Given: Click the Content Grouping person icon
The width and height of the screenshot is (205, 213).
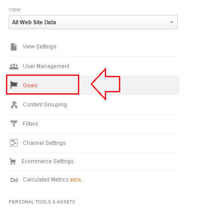Looking at the screenshot, I should pos(14,105).
